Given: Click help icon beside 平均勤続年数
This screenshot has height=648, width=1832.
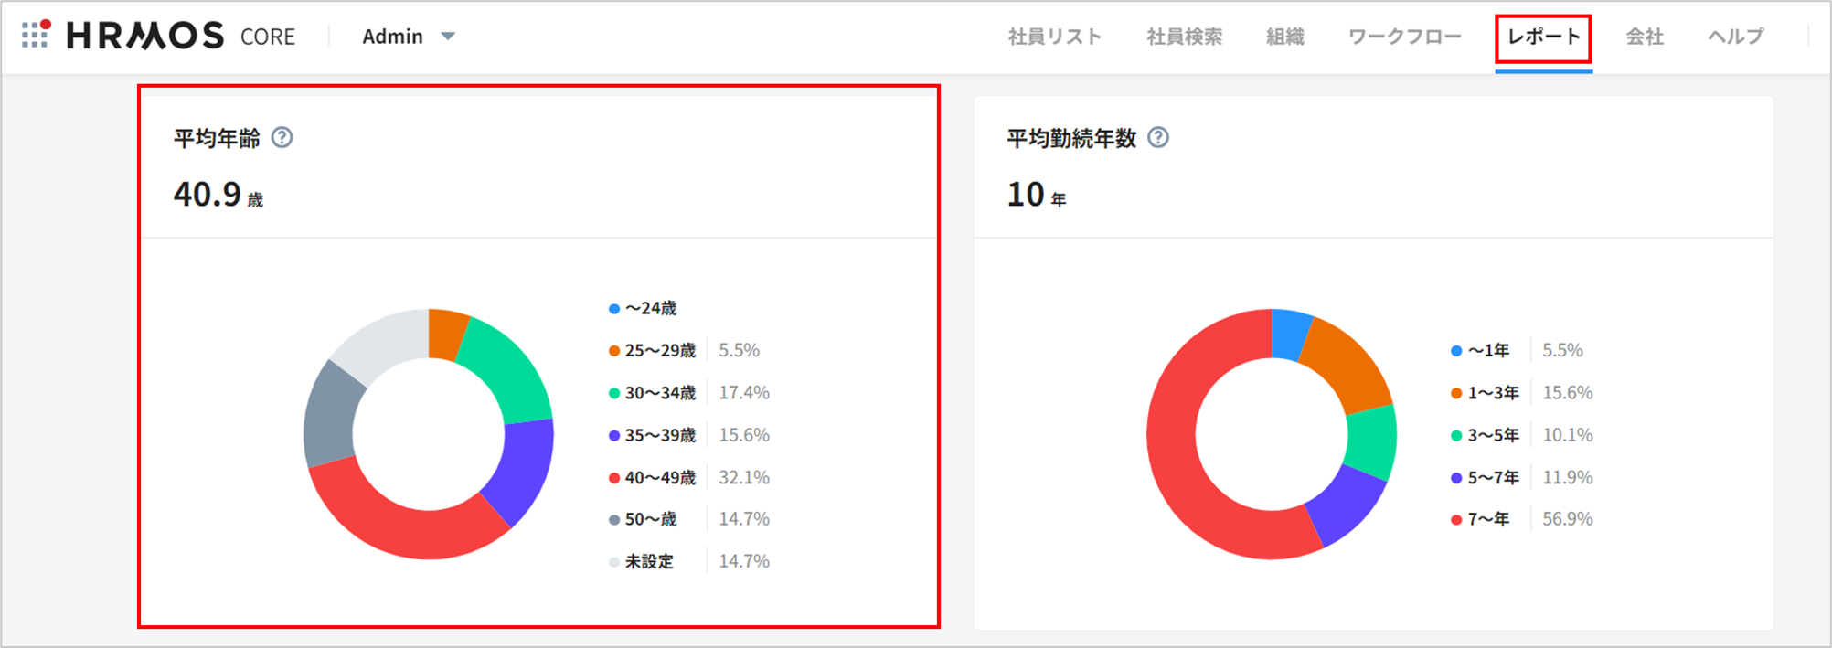Looking at the screenshot, I should 1158,138.
